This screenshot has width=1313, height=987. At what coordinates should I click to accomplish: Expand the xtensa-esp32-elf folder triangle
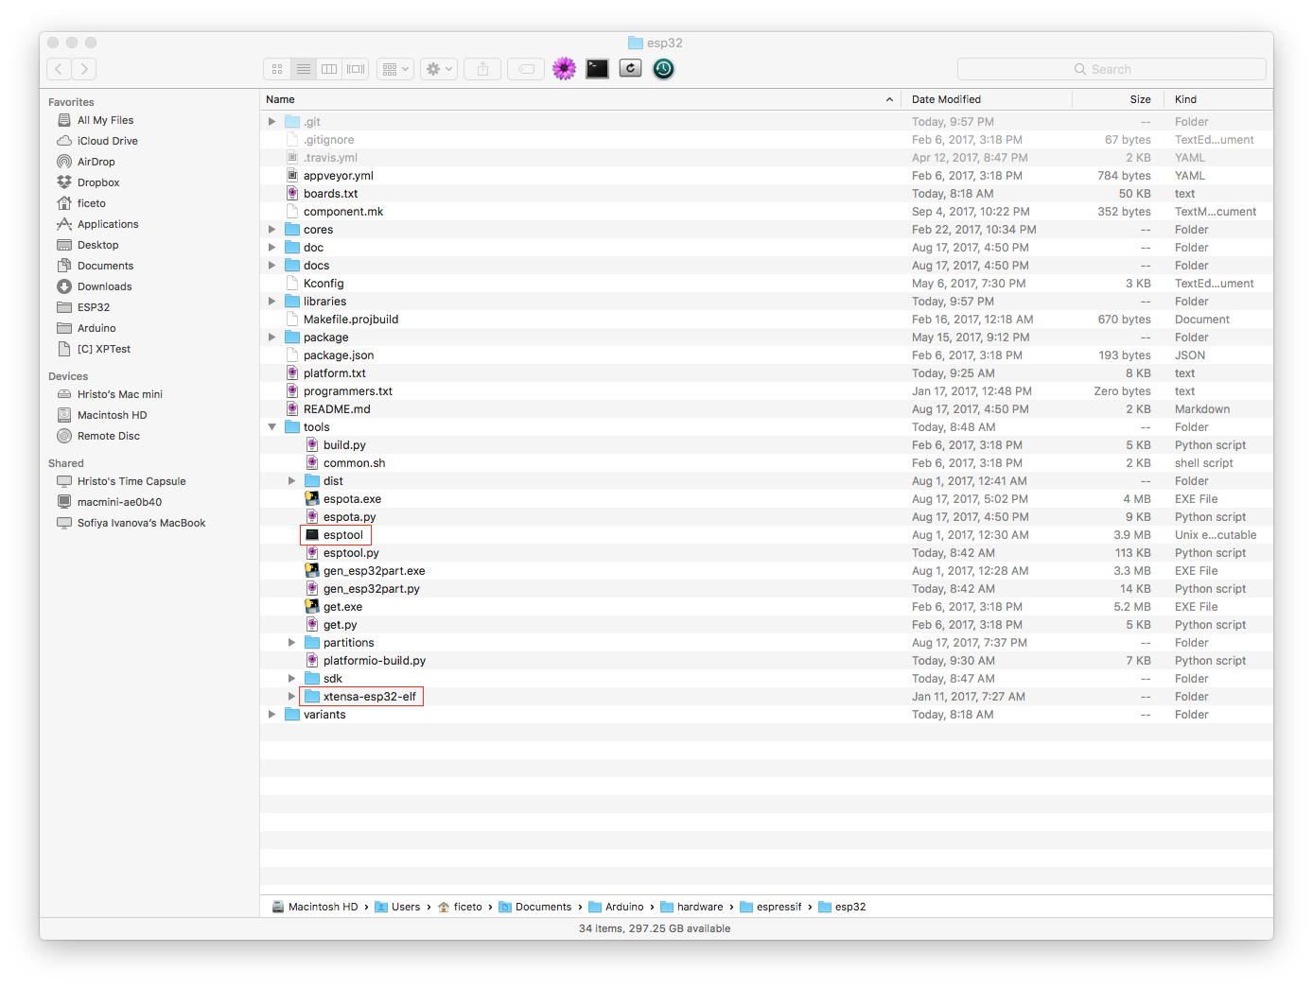(x=291, y=696)
